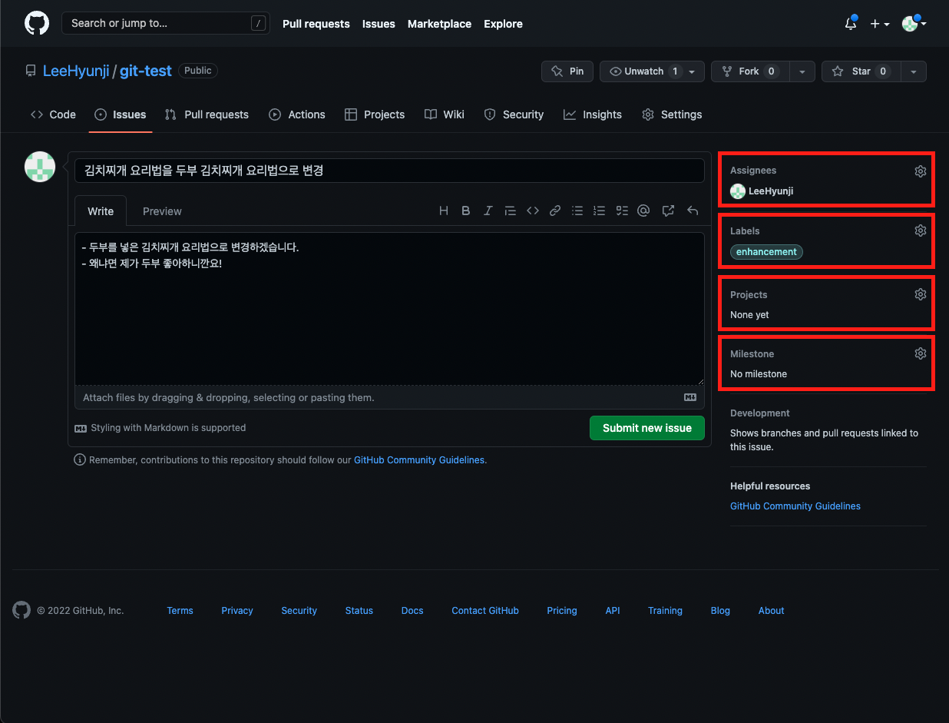
Task: Open Pull requests in top header
Action: 316,24
